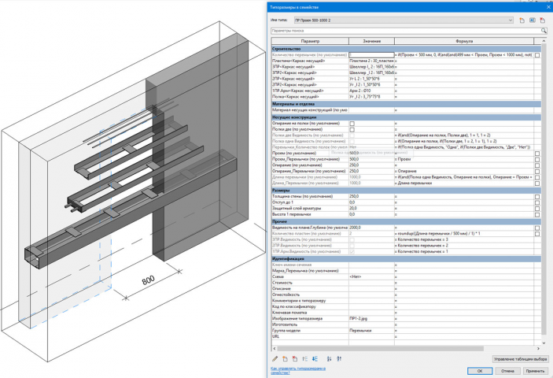Toggle lock checkbox for Отступ до 1 row
553x378 pixels.
(536, 202)
